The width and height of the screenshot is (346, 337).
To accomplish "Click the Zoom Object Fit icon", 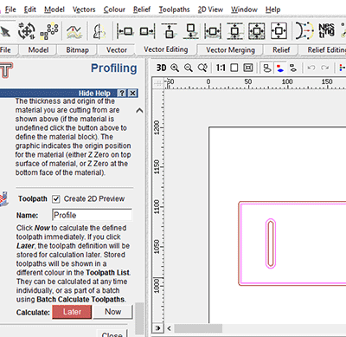I will (x=248, y=68).
